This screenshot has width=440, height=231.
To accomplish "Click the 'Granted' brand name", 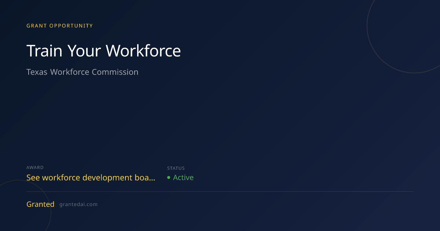I will click(x=40, y=204).
